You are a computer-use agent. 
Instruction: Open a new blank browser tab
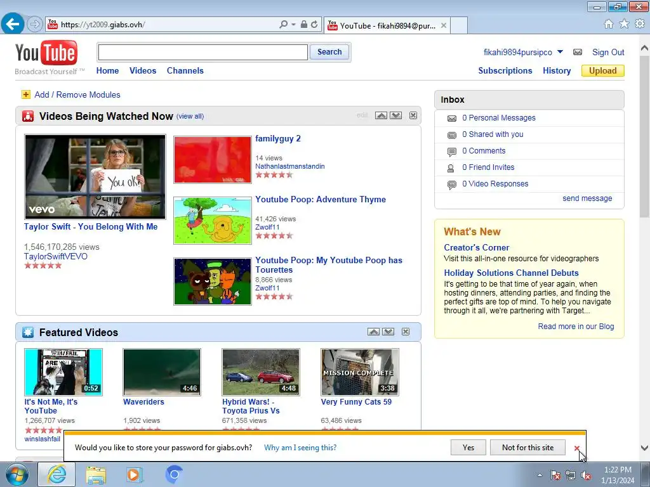click(x=459, y=25)
